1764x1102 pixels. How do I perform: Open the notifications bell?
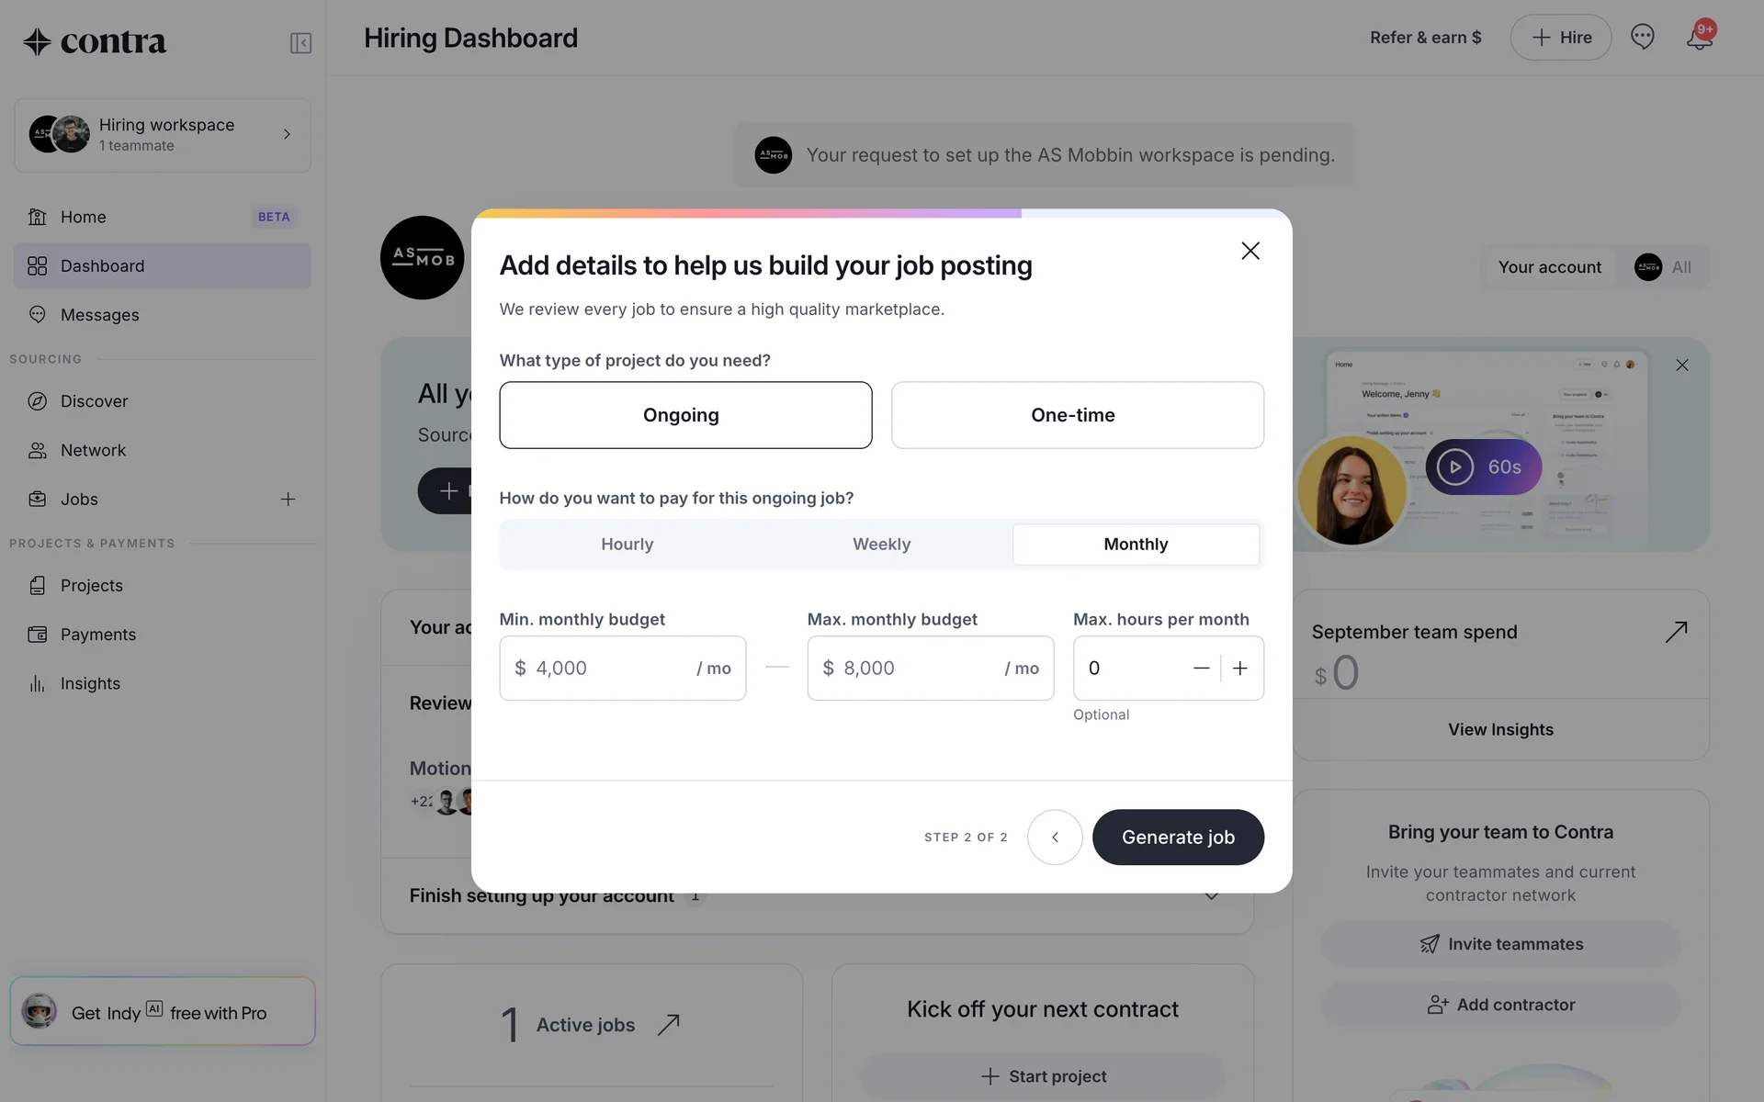(1699, 37)
